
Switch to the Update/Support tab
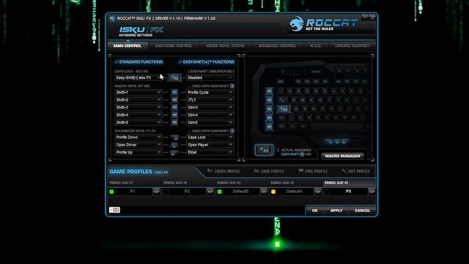click(x=352, y=45)
